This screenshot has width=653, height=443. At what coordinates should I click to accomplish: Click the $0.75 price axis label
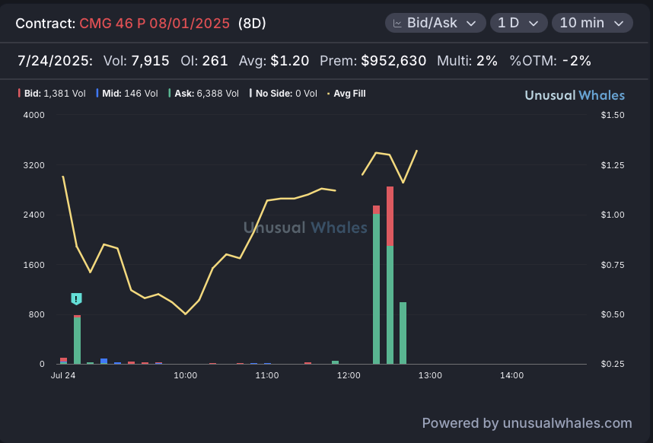click(x=613, y=265)
